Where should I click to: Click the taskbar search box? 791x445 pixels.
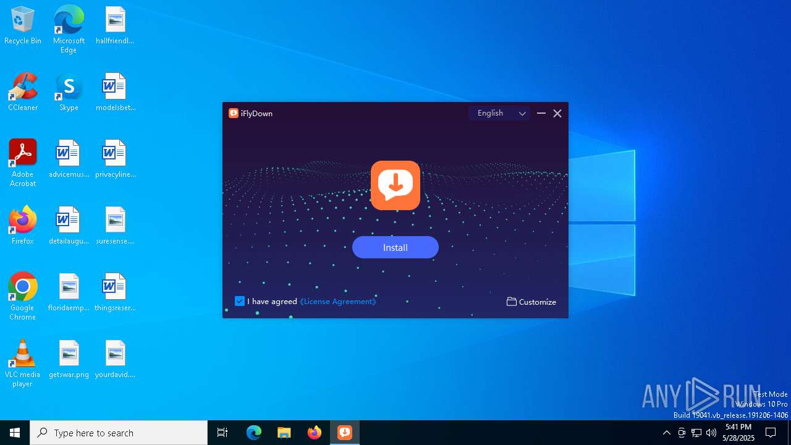click(119, 433)
